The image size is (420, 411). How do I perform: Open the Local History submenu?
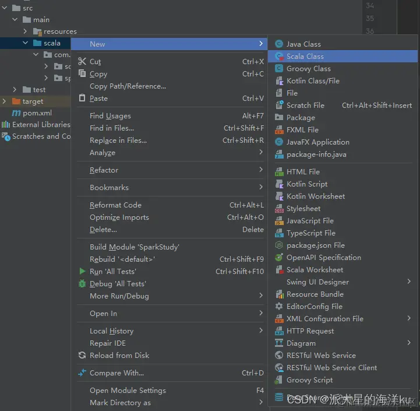(170, 331)
